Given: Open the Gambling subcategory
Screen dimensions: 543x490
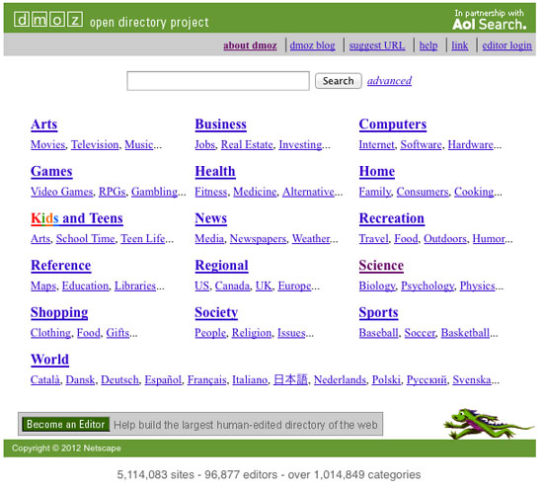Looking at the screenshot, I should point(154,192).
